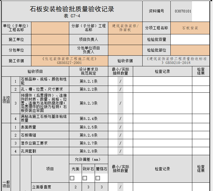Select the 建筑装饰装修/饰面板 cell
The height and width of the screenshot is (191, 213).
click(125, 28)
